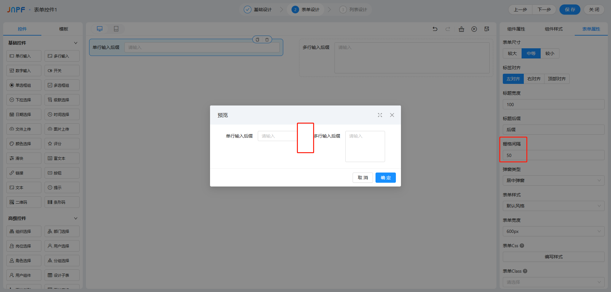611x292 pixels.
Task: Click the 上一步 button
Action: pos(520,10)
